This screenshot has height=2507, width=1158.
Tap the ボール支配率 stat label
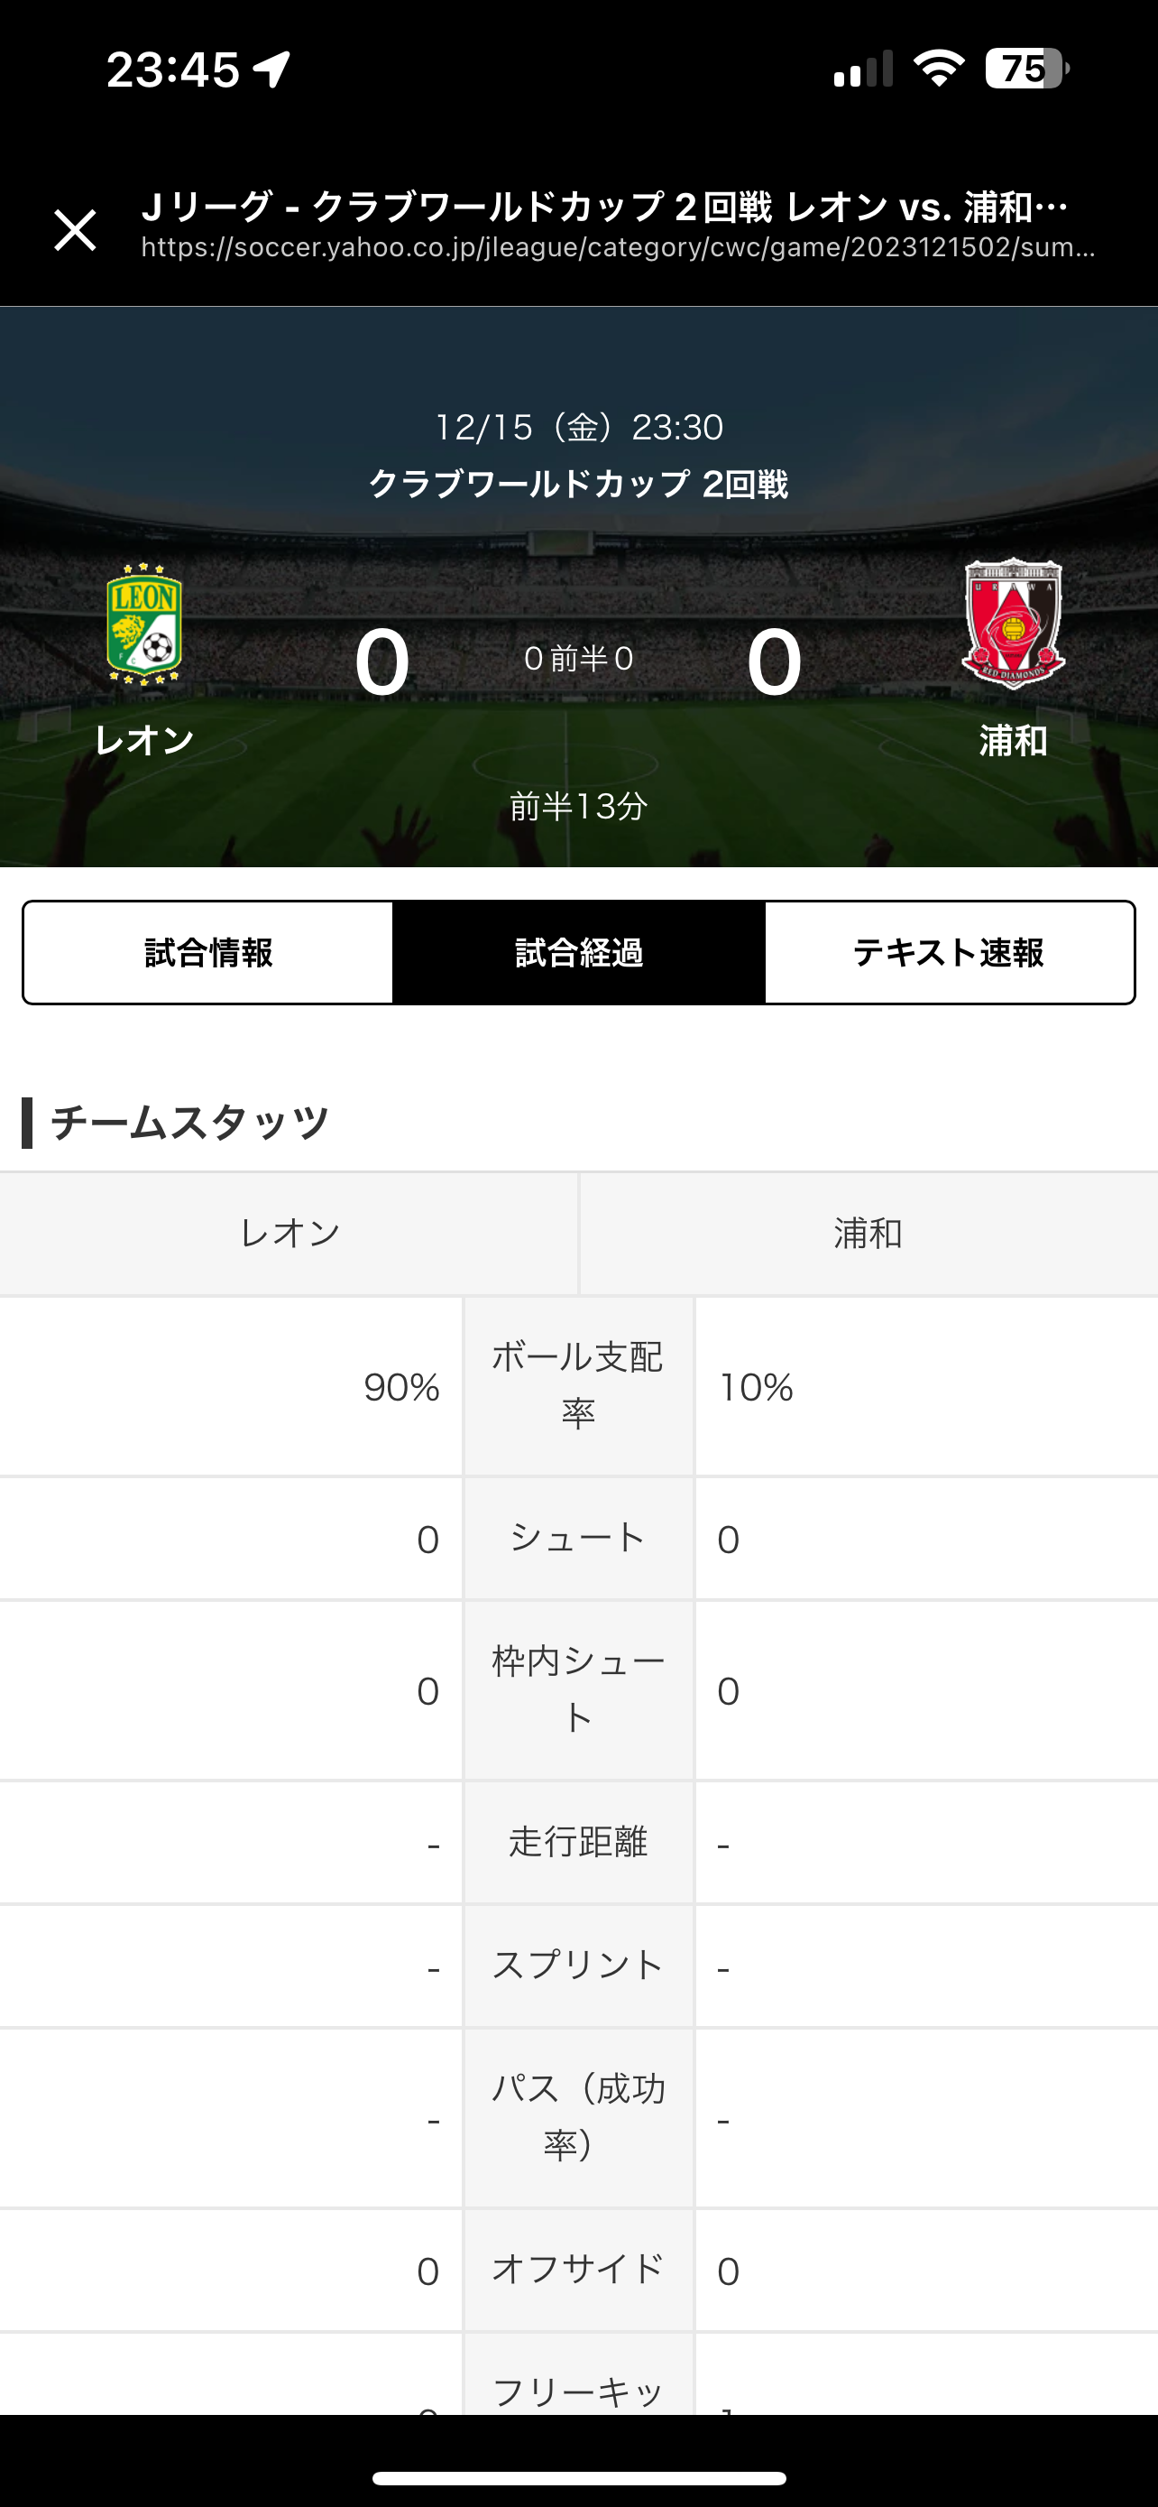[x=578, y=1386]
